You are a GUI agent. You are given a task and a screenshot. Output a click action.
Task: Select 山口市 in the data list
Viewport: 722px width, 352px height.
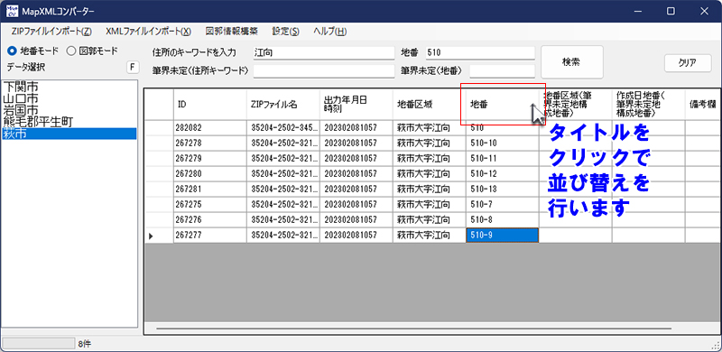69,98
